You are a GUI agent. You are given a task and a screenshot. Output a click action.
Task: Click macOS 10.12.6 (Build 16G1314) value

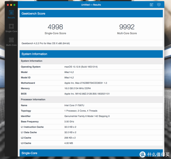[81, 67]
